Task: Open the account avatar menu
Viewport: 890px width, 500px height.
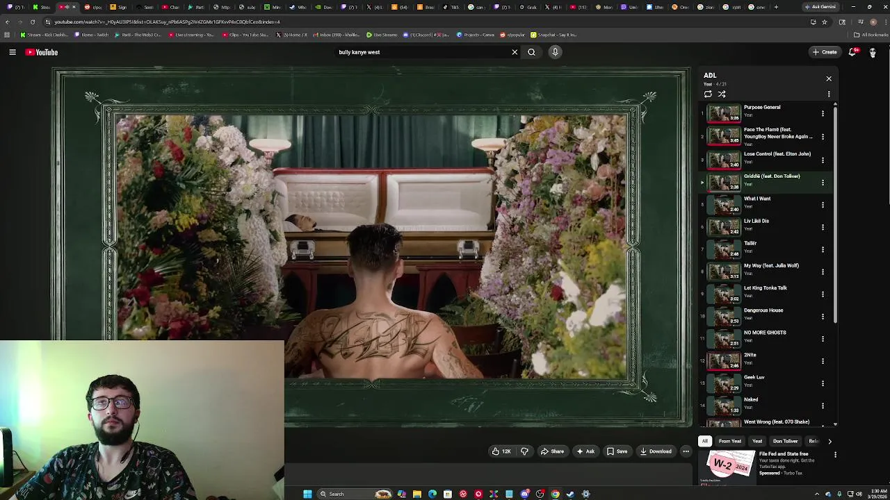Action: [873, 52]
